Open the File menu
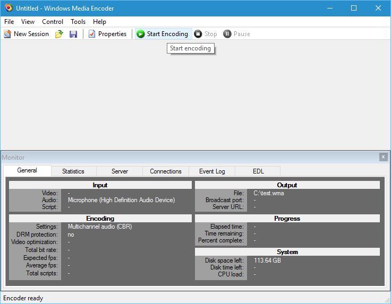The image size is (391, 304). (x=9, y=22)
